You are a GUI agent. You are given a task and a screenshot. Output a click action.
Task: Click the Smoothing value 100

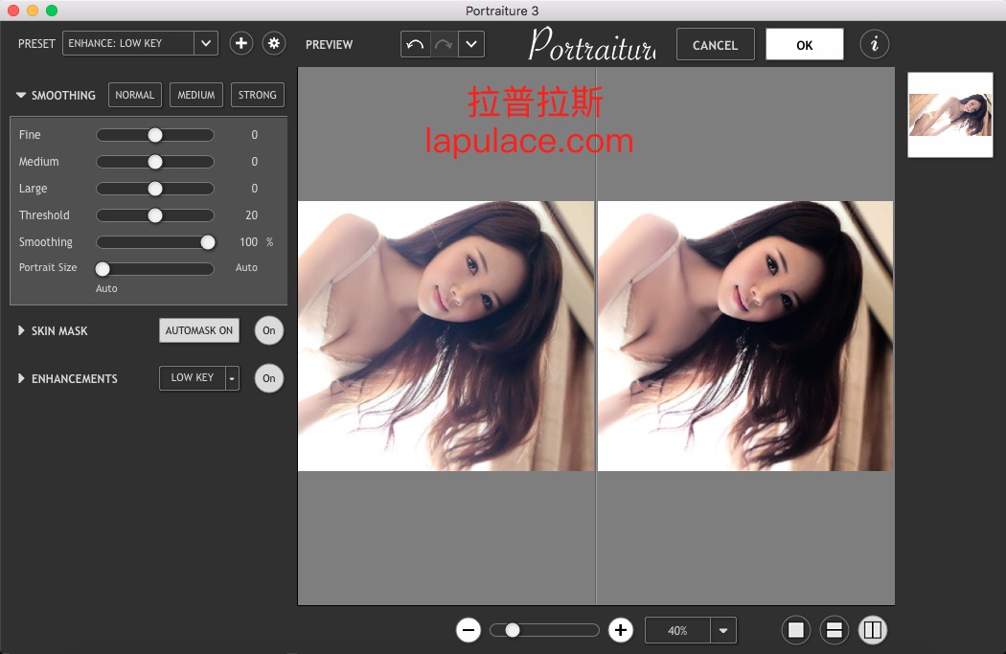249,242
